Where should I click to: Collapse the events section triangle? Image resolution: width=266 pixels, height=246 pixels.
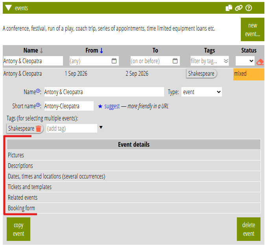(x=8, y=8)
